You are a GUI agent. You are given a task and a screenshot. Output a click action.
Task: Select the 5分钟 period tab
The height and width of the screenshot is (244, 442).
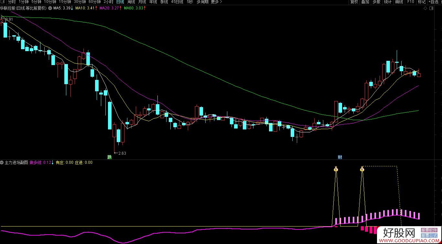pyautogui.click(x=36, y=2)
